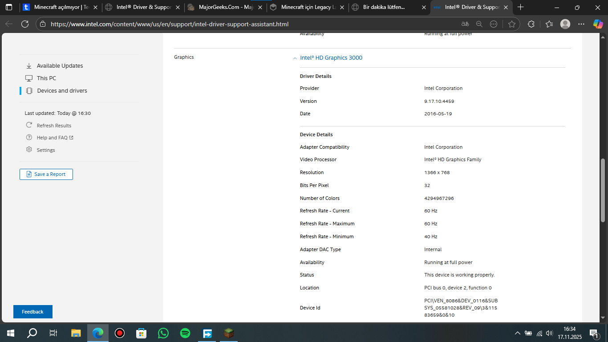Open Edge Settings and more menu
The width and height of the screenshot is (608, 342).
pyautogui.click(x=581, y=24)
